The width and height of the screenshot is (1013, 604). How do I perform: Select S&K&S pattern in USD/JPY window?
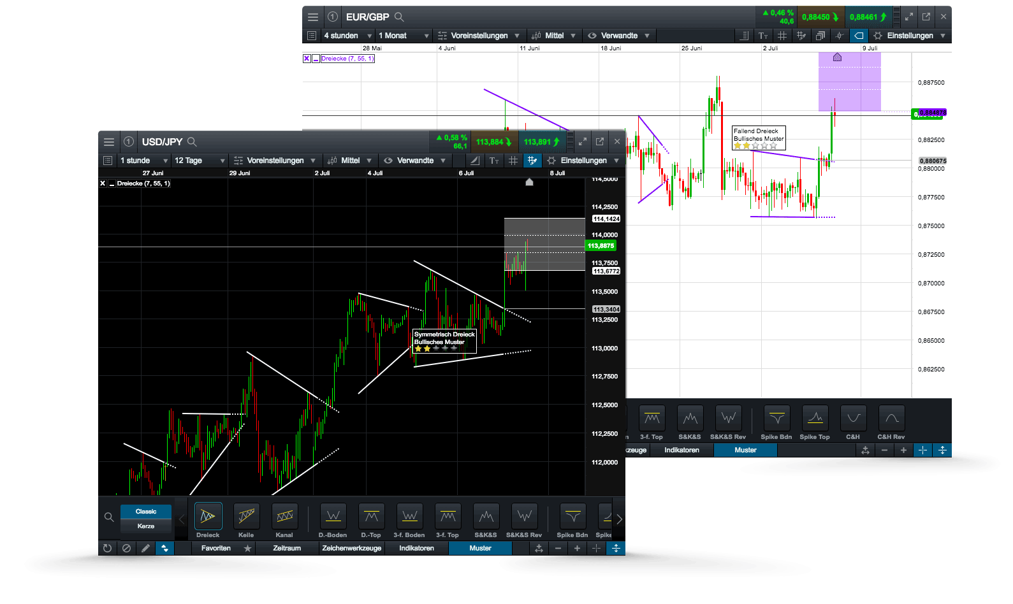coord(486,516)
